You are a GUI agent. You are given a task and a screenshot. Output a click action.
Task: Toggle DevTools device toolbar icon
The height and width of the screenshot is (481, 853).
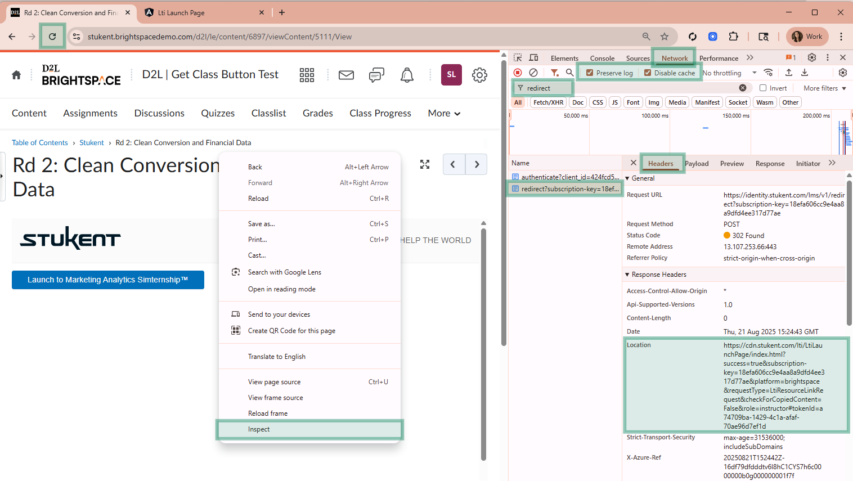pyautogui.click(x=534, y=58)
